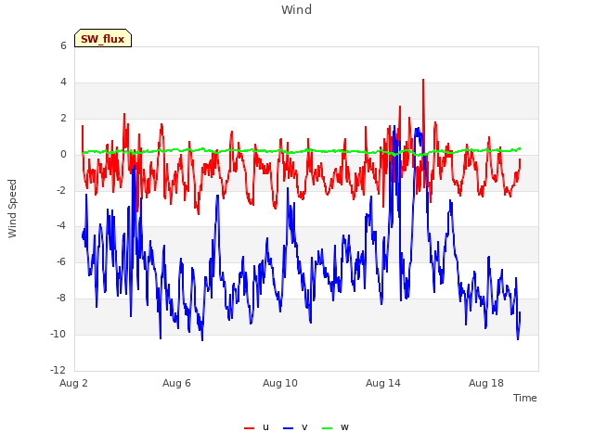Click the Aug 14 axis label
Viewport: 594px width, 445px height.
tap(383, 383)
